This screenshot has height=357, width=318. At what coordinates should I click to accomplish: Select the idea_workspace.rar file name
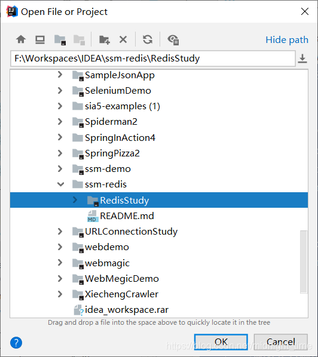127,310
